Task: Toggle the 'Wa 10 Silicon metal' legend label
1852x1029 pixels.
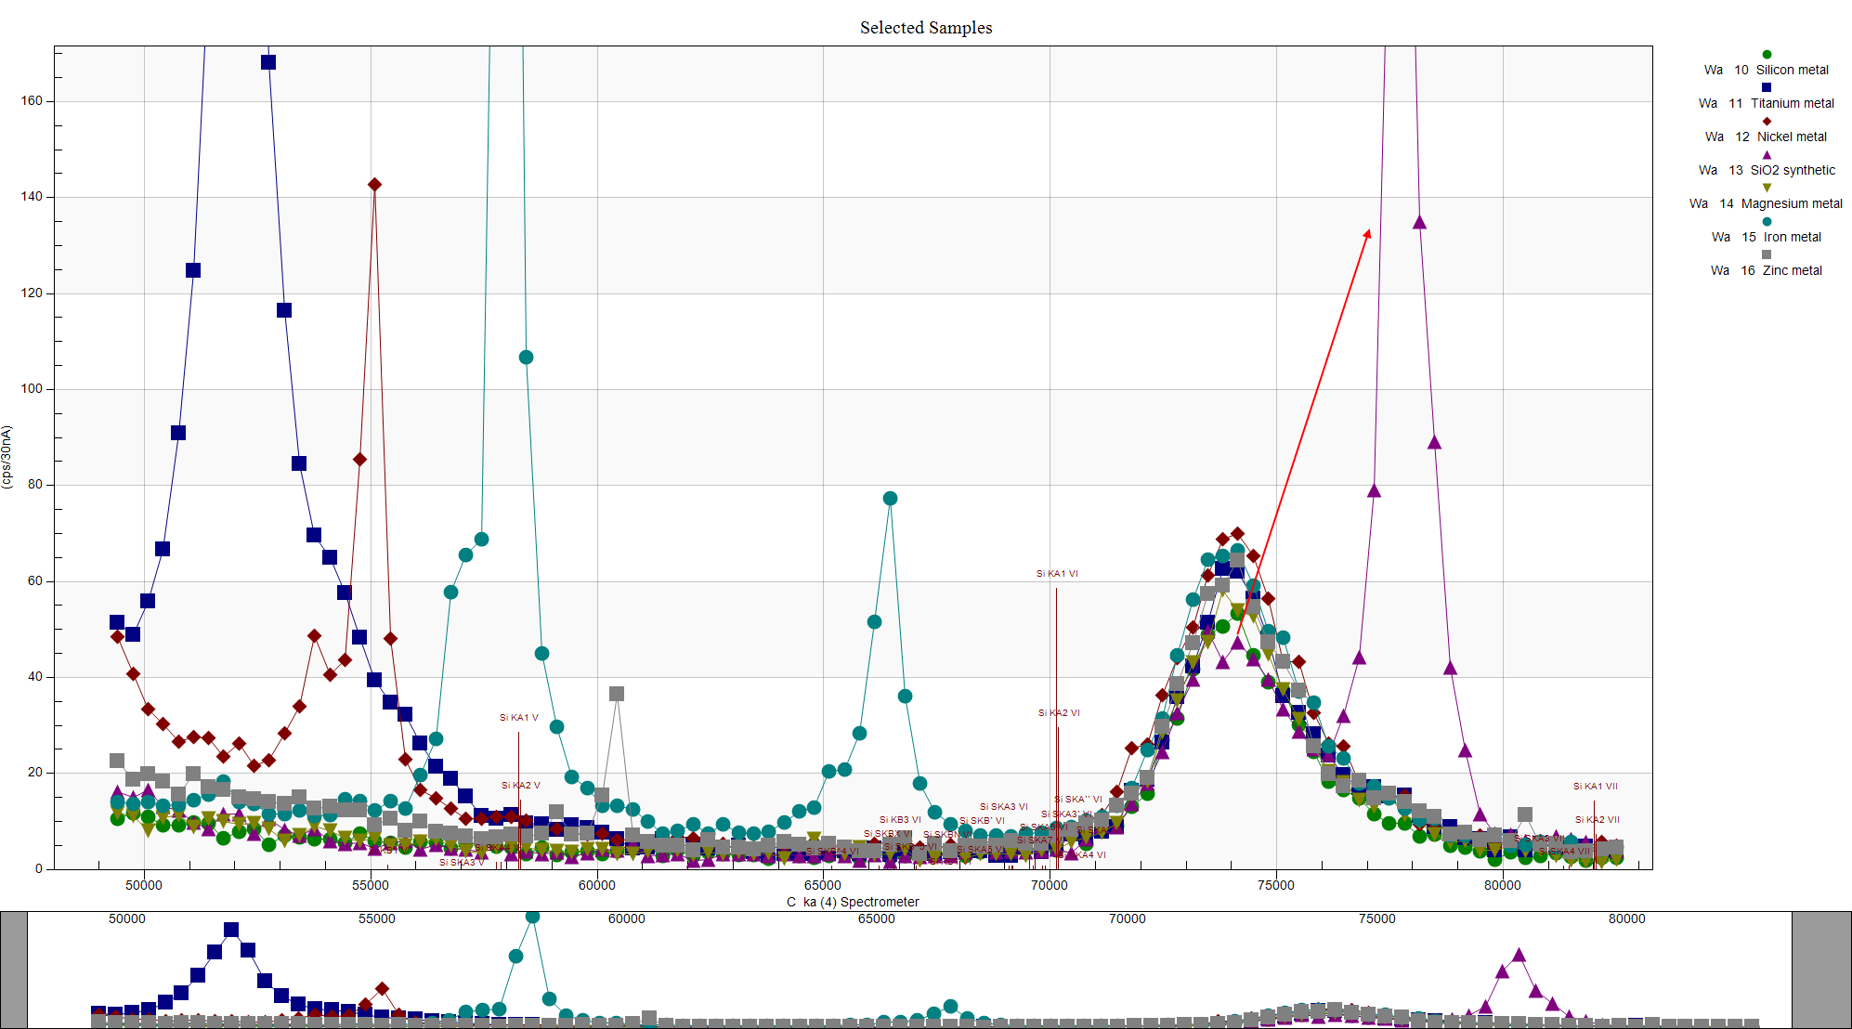Action: (1766, 70)
